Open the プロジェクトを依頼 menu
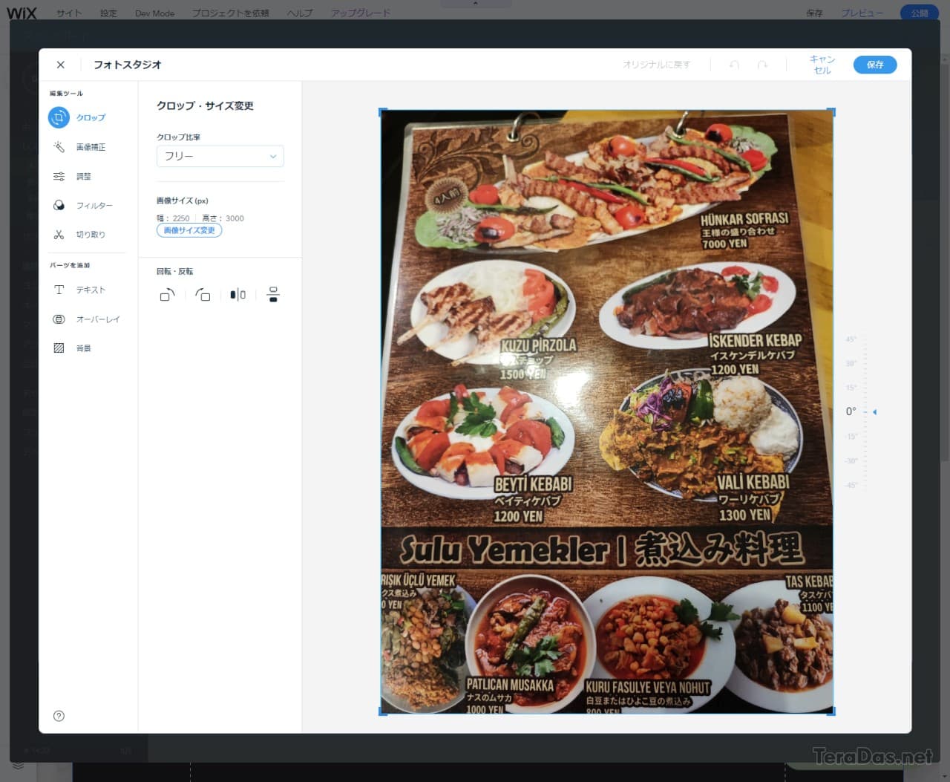The image size is (950, 782). (230, 13)
